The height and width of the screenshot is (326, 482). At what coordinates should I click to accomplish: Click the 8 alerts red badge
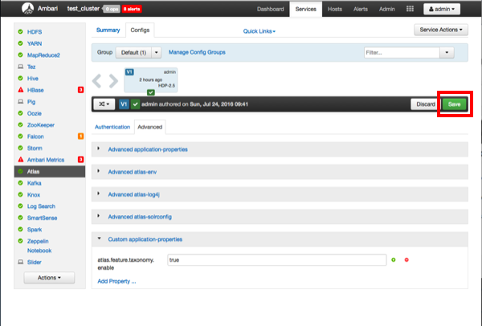pyautogui.click(x=132, y=9)
